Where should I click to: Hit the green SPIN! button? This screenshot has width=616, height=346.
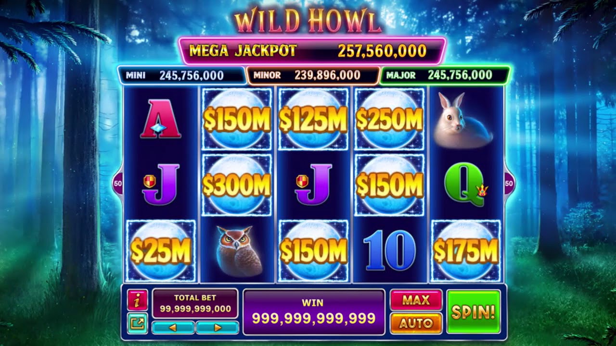tap(474, 312)
